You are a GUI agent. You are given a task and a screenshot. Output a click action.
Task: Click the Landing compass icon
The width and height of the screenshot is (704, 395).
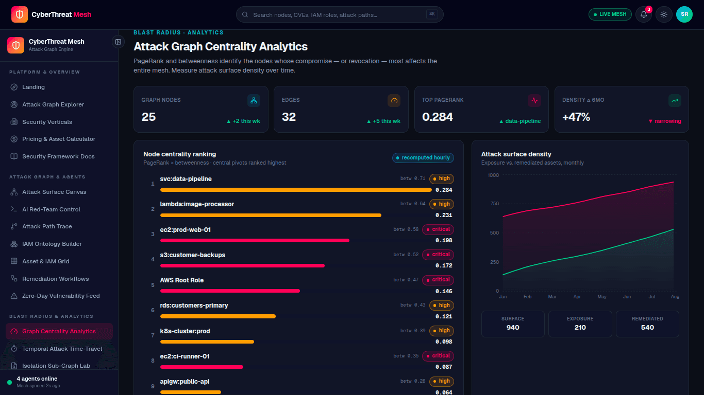[14, 87]
